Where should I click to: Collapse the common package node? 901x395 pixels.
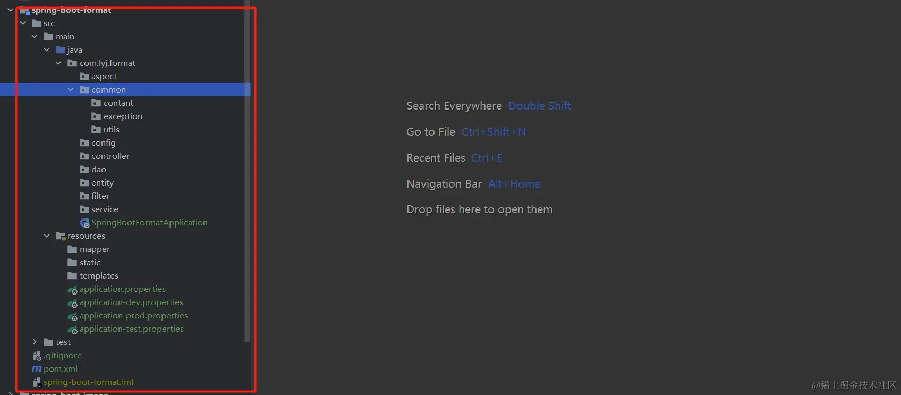(x=71, y=90)
